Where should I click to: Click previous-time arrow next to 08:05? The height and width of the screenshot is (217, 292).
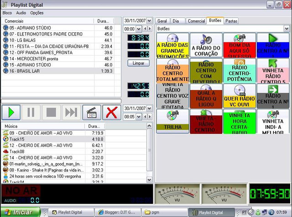(145, 117)
